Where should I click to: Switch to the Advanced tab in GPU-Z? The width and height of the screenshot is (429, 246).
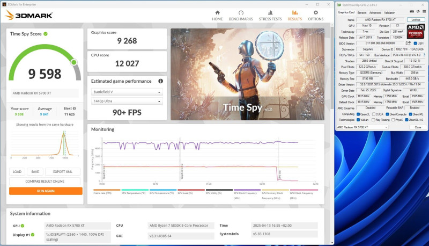375,12
